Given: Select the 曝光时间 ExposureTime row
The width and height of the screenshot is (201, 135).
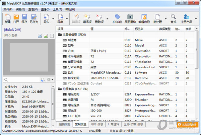Looking at the screenshot, I should [125, 94].
